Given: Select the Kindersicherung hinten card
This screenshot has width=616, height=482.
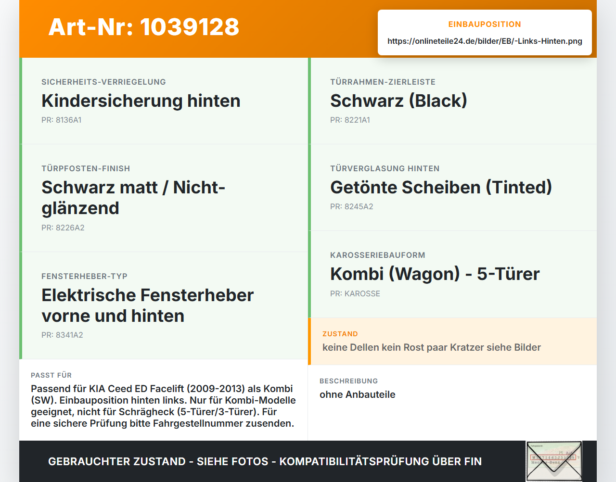Looking at the screenshot, I should (164, 101).
